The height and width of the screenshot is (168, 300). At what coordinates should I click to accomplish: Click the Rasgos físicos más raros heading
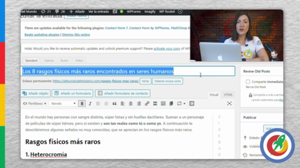pos(63,142)
